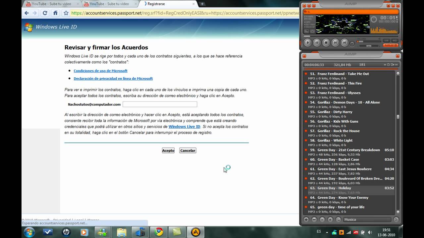This screenshot has height=238, width=424.
Task: Show hidden system tray icons
Action: point(327,232)
